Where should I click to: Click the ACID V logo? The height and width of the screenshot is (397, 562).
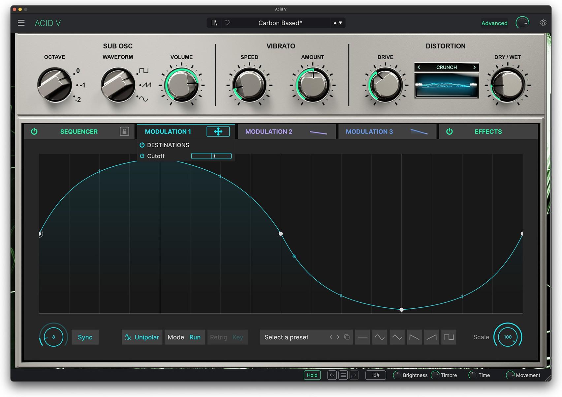pos(48,23)
